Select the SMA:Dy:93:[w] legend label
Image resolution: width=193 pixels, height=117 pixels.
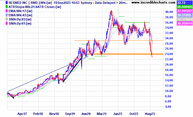click(x=20, y=20)
